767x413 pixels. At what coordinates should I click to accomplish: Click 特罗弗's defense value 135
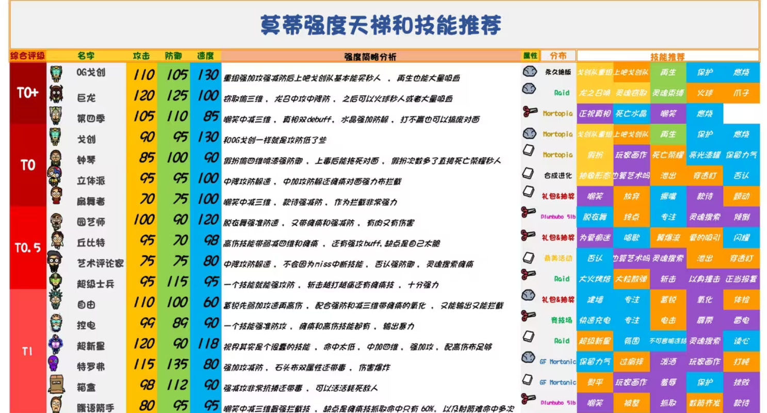(x=176, y=365)
